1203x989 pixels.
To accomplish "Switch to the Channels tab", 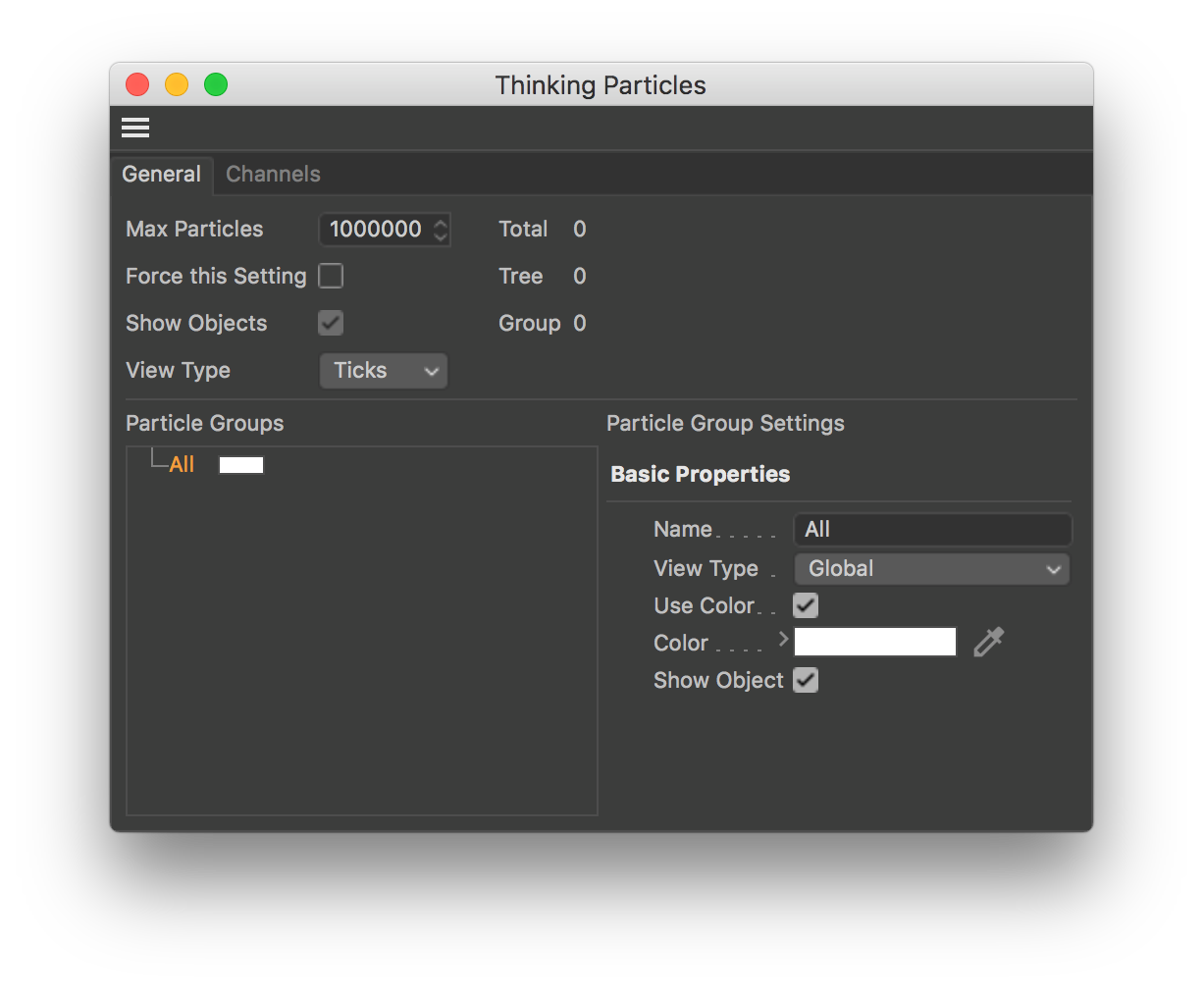I will [x=273, y=174].
